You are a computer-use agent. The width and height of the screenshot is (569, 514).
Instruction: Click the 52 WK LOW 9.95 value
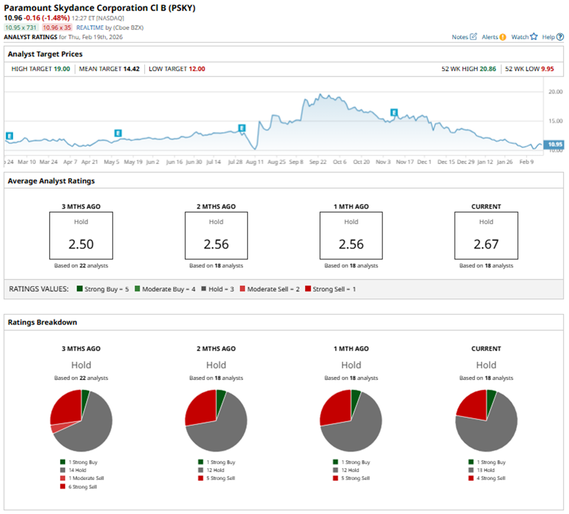(548, 69)
